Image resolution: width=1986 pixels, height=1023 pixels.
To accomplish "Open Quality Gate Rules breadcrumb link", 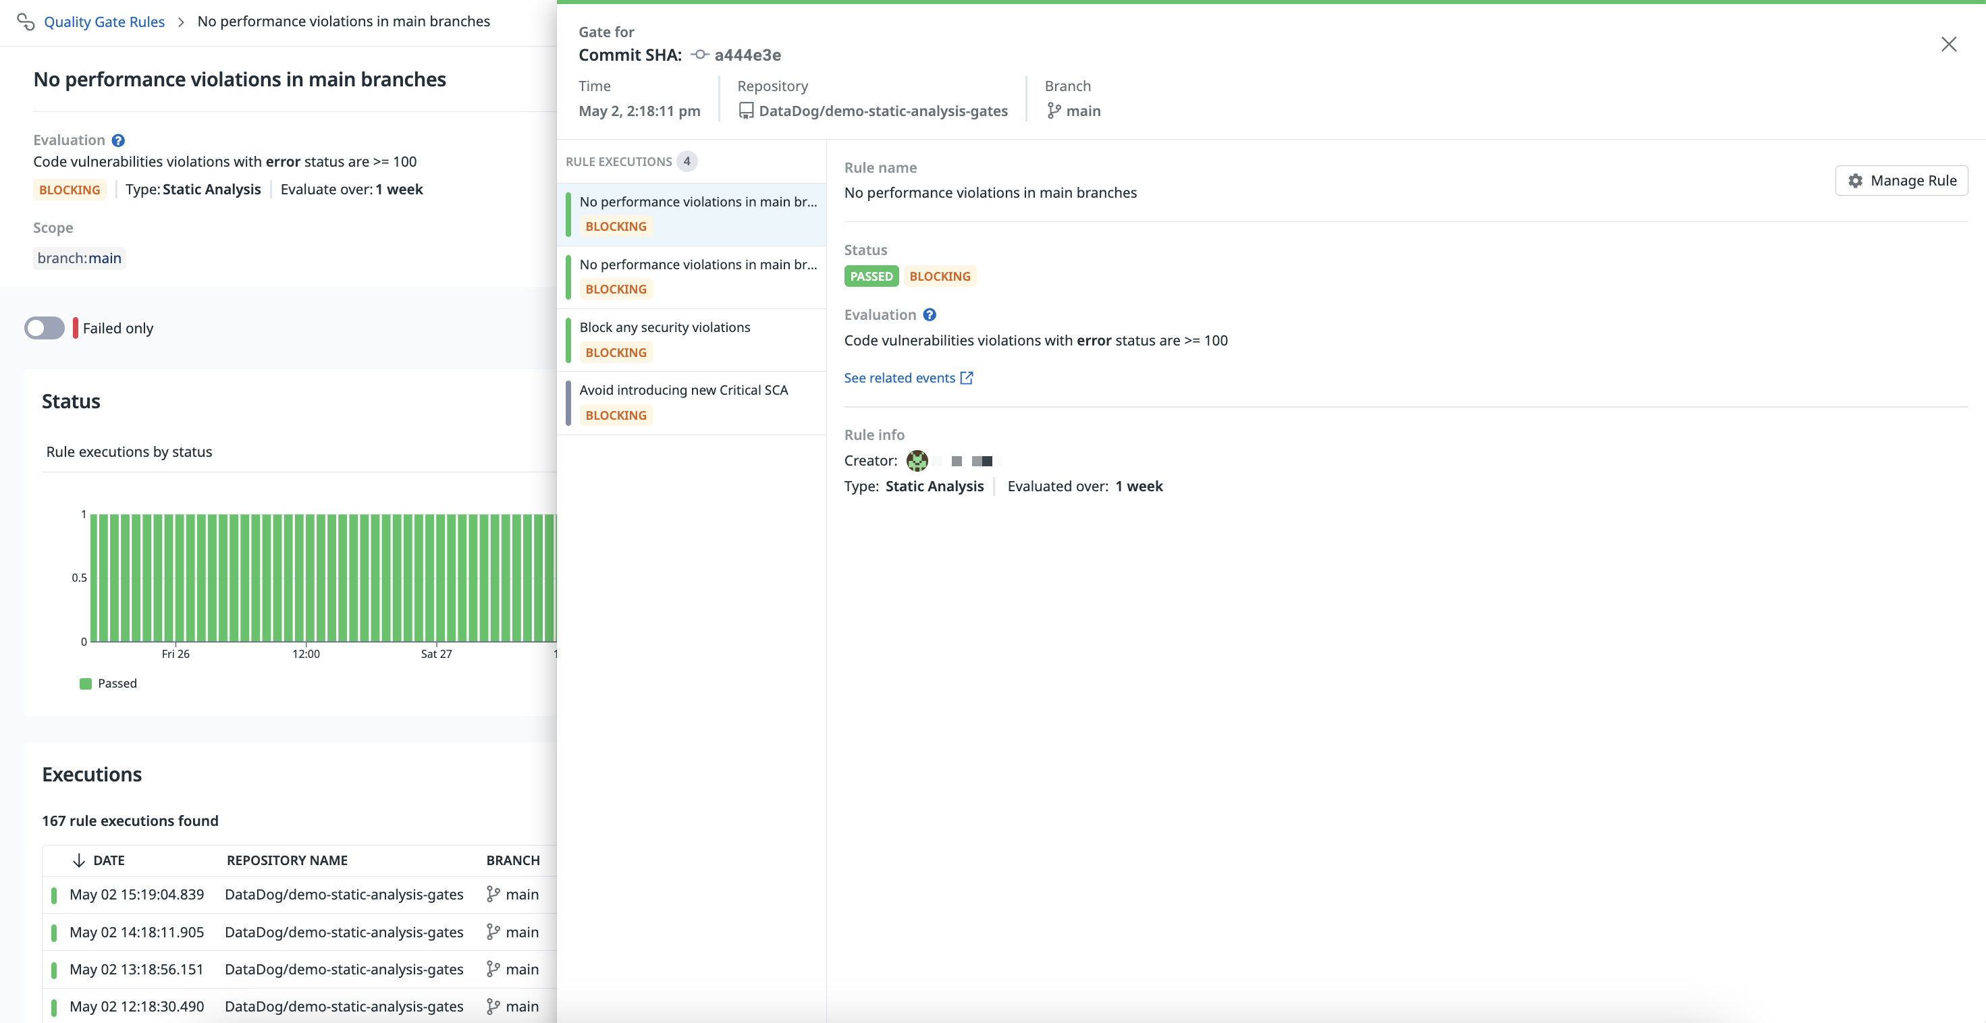I will point(104,22).
